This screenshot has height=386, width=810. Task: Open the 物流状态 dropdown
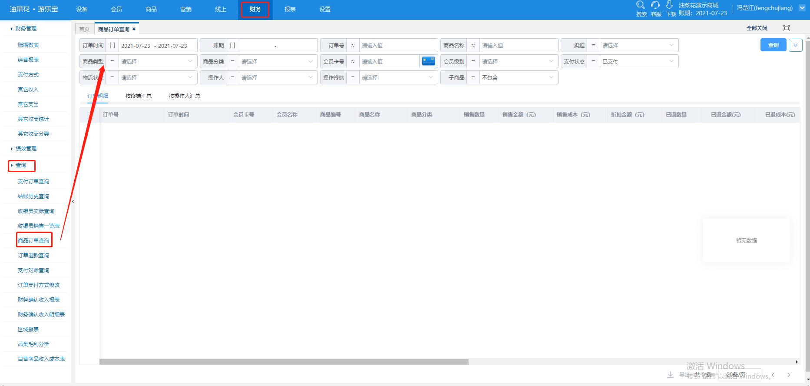click(x=158, y=77)
